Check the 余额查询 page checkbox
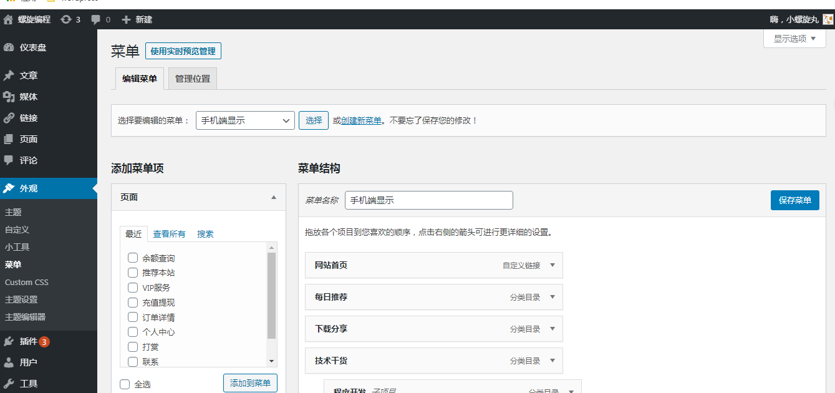835x393 pixels. pyautogui.click(x=133, y=258)
